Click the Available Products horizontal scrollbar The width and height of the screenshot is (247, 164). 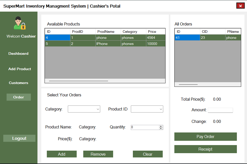coord(78,81)
